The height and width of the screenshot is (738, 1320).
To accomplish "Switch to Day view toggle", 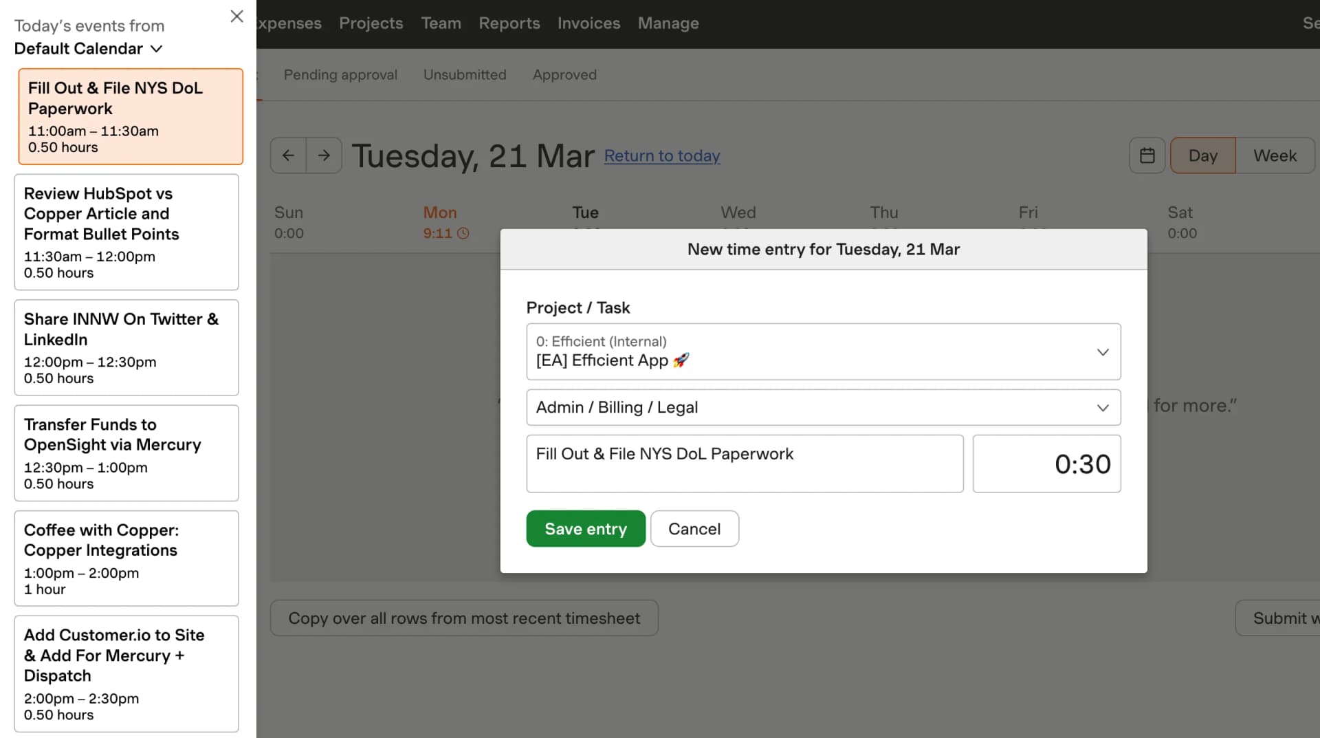I will (x=1202, y=155).
